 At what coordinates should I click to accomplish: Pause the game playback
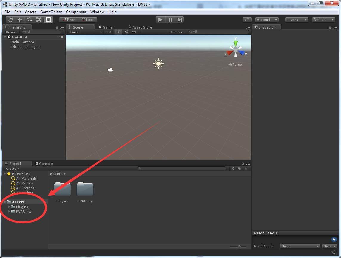pyautogui.click(x=170, y=20)
